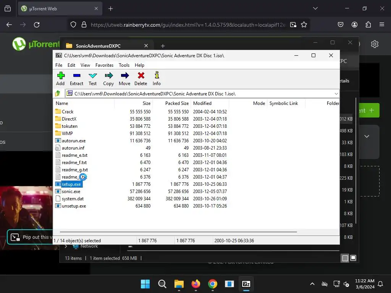This screenshot has width=391, height=293.
Task: Go up one folder level in 7-Zip
Action: pos(58,94)
